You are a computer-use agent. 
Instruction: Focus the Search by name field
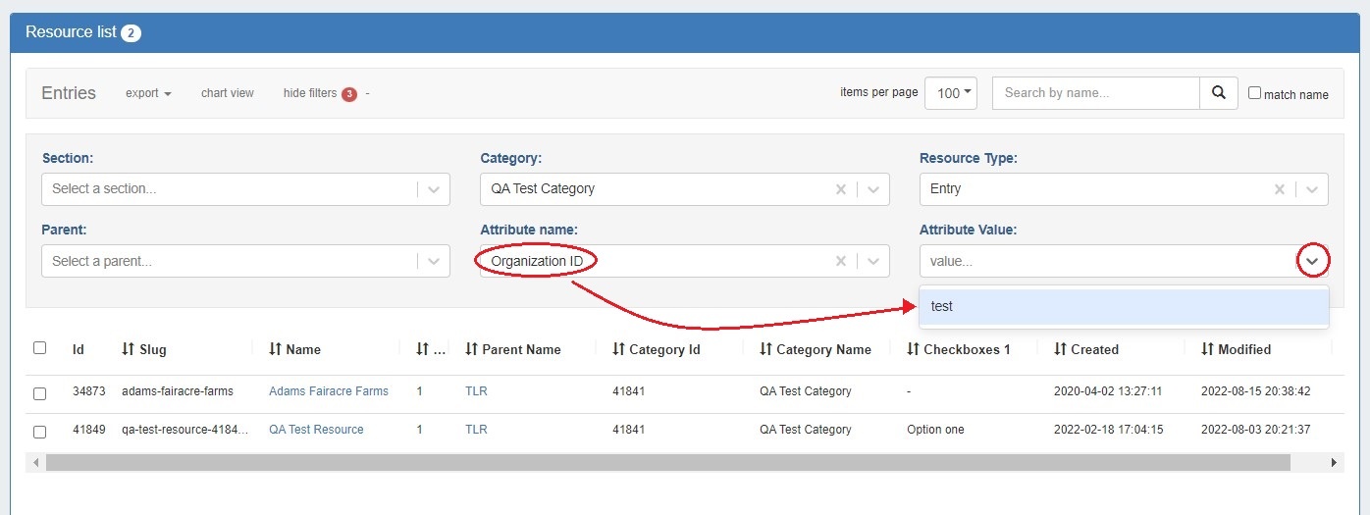tap(1095, 93)
